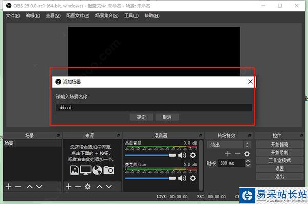Increase the 时长 duration value

(248, 161)
